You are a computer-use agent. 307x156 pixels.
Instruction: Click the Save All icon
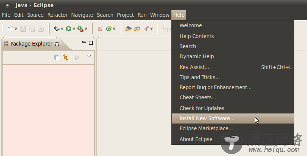pos(32,29)
